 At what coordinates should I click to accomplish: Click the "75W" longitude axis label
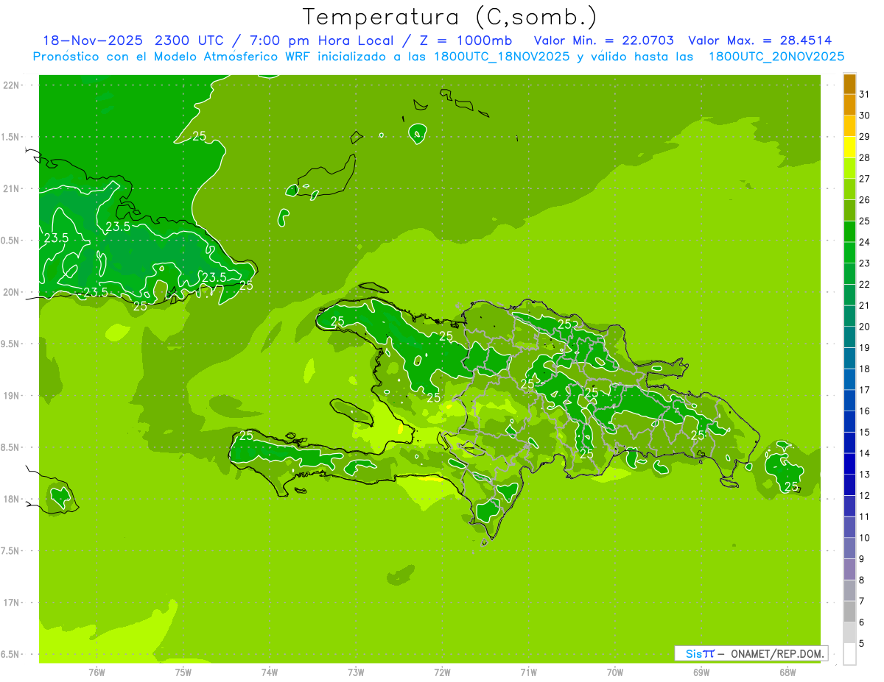coord(183,672)
